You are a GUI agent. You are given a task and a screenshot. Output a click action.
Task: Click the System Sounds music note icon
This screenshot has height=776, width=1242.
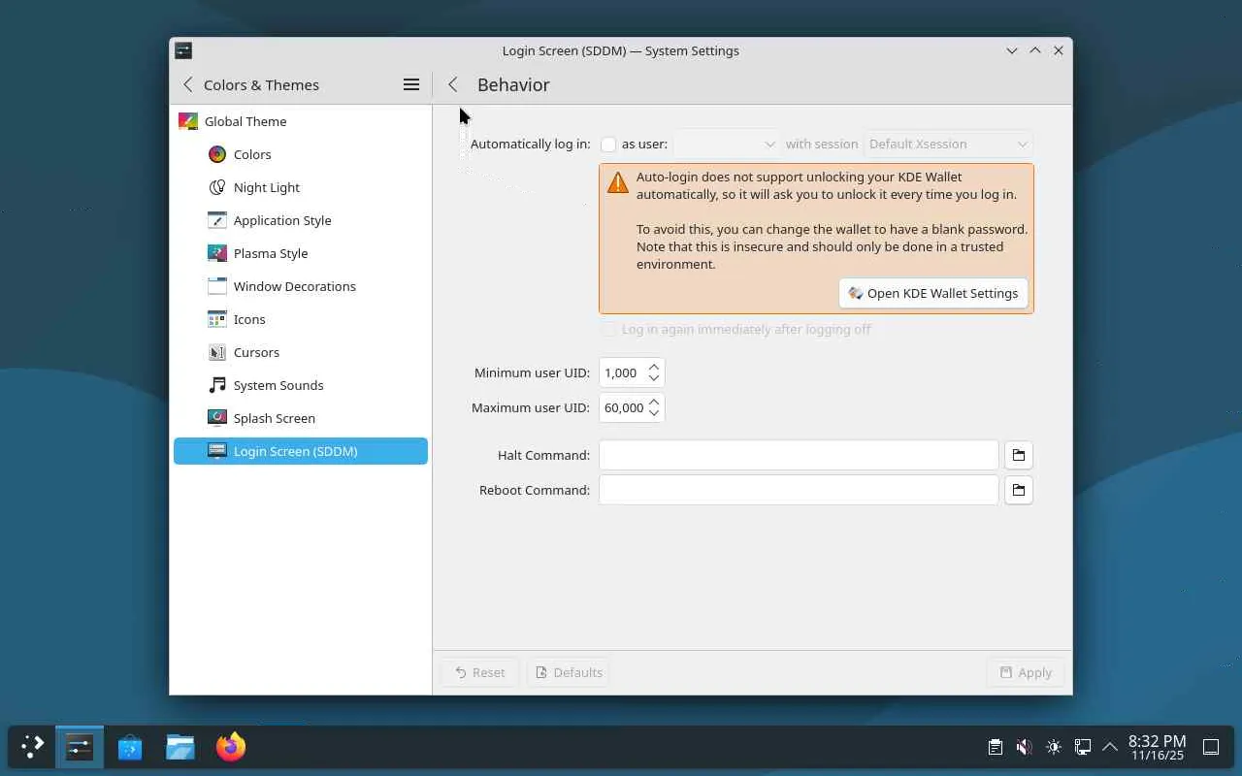coord(217,385)
